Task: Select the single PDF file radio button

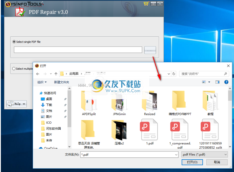Action: 14,42
